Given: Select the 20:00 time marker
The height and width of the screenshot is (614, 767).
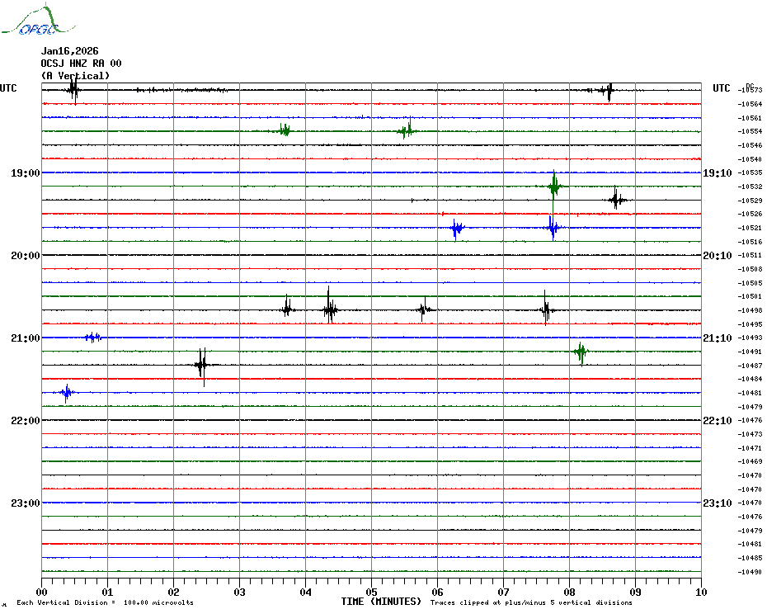Looking at the screenshot, I should 25,256.
